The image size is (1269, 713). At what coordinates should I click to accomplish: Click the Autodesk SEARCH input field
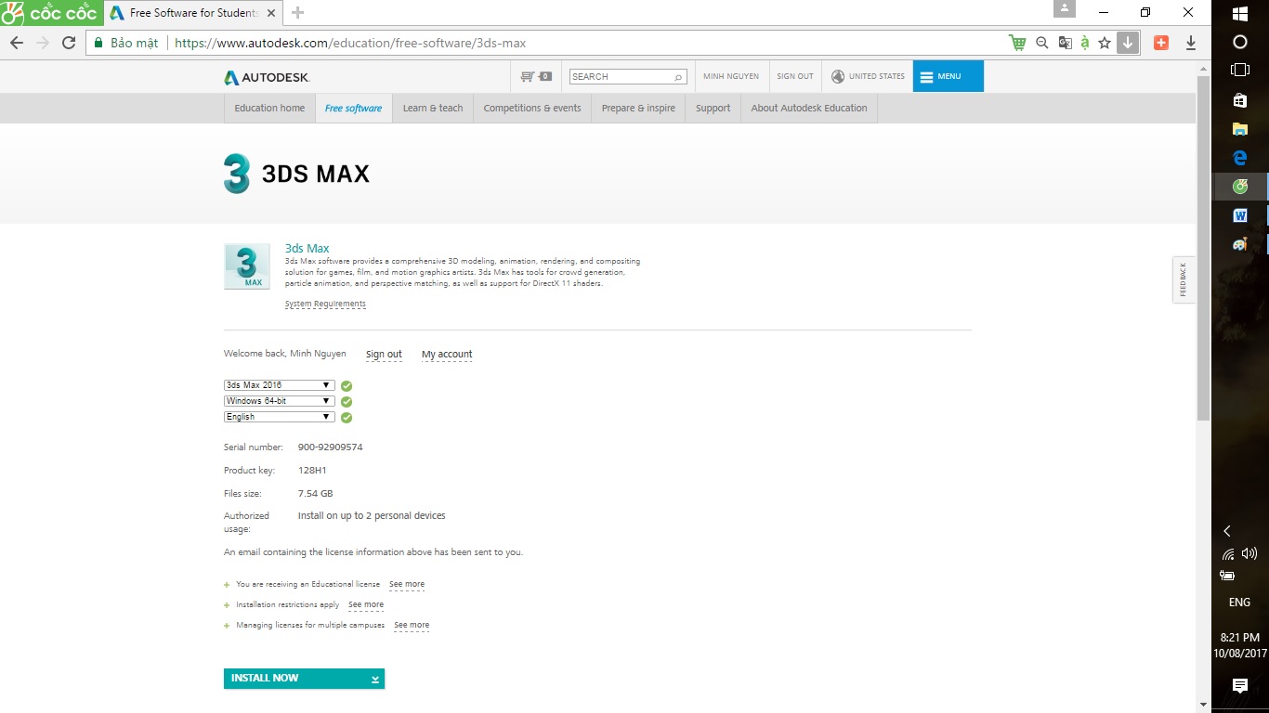[621, 76]
